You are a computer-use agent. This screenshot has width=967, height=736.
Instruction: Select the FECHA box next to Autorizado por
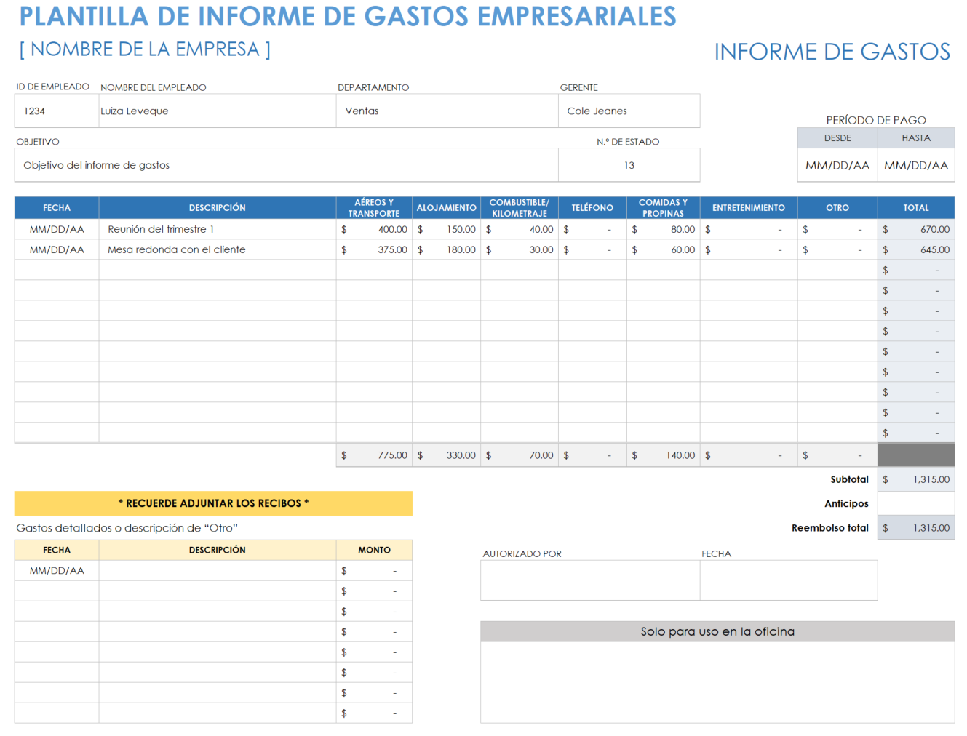(789, 580)
